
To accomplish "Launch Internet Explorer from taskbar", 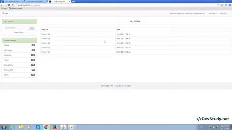I will (x=13, y=127).
